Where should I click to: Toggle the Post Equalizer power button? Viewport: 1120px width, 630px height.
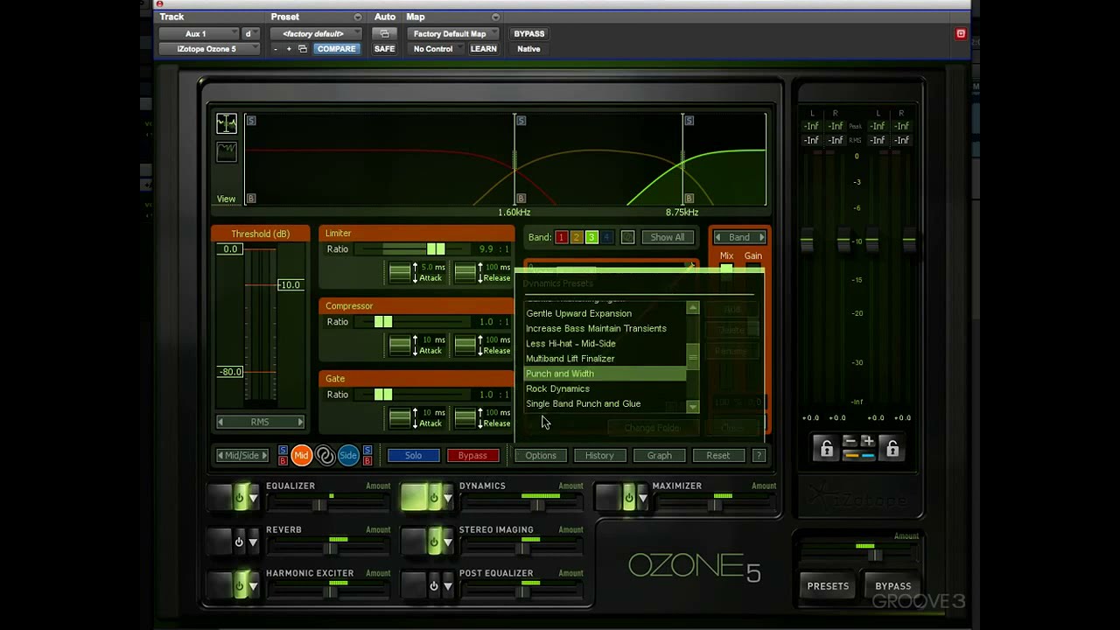(433, 585)
